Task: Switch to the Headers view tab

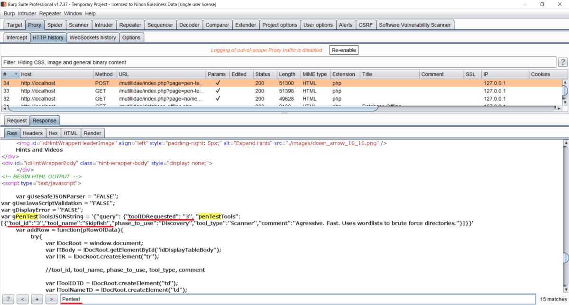Action: click(x=33, y=133)
